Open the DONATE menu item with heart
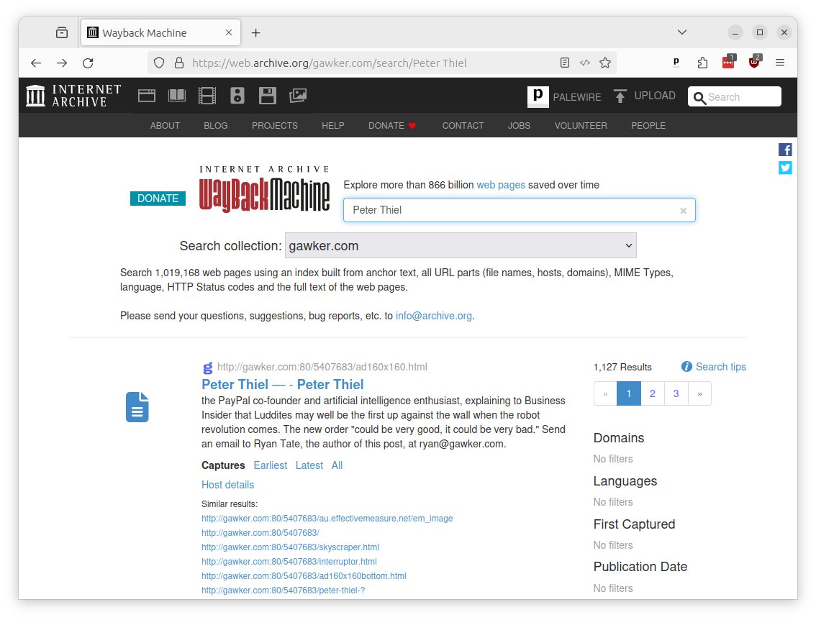This screenshot has width=816, height=620. pos(392,125)
